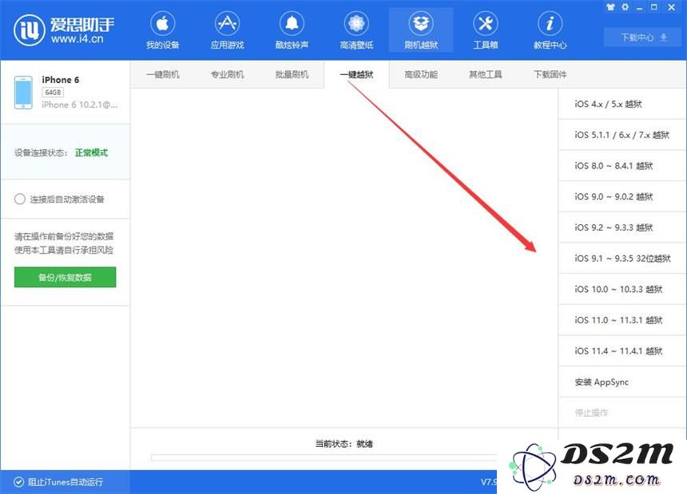Screen dimensions: 687x494
Task: Open settings gear icon in title bar
Action: coord(625,7)
